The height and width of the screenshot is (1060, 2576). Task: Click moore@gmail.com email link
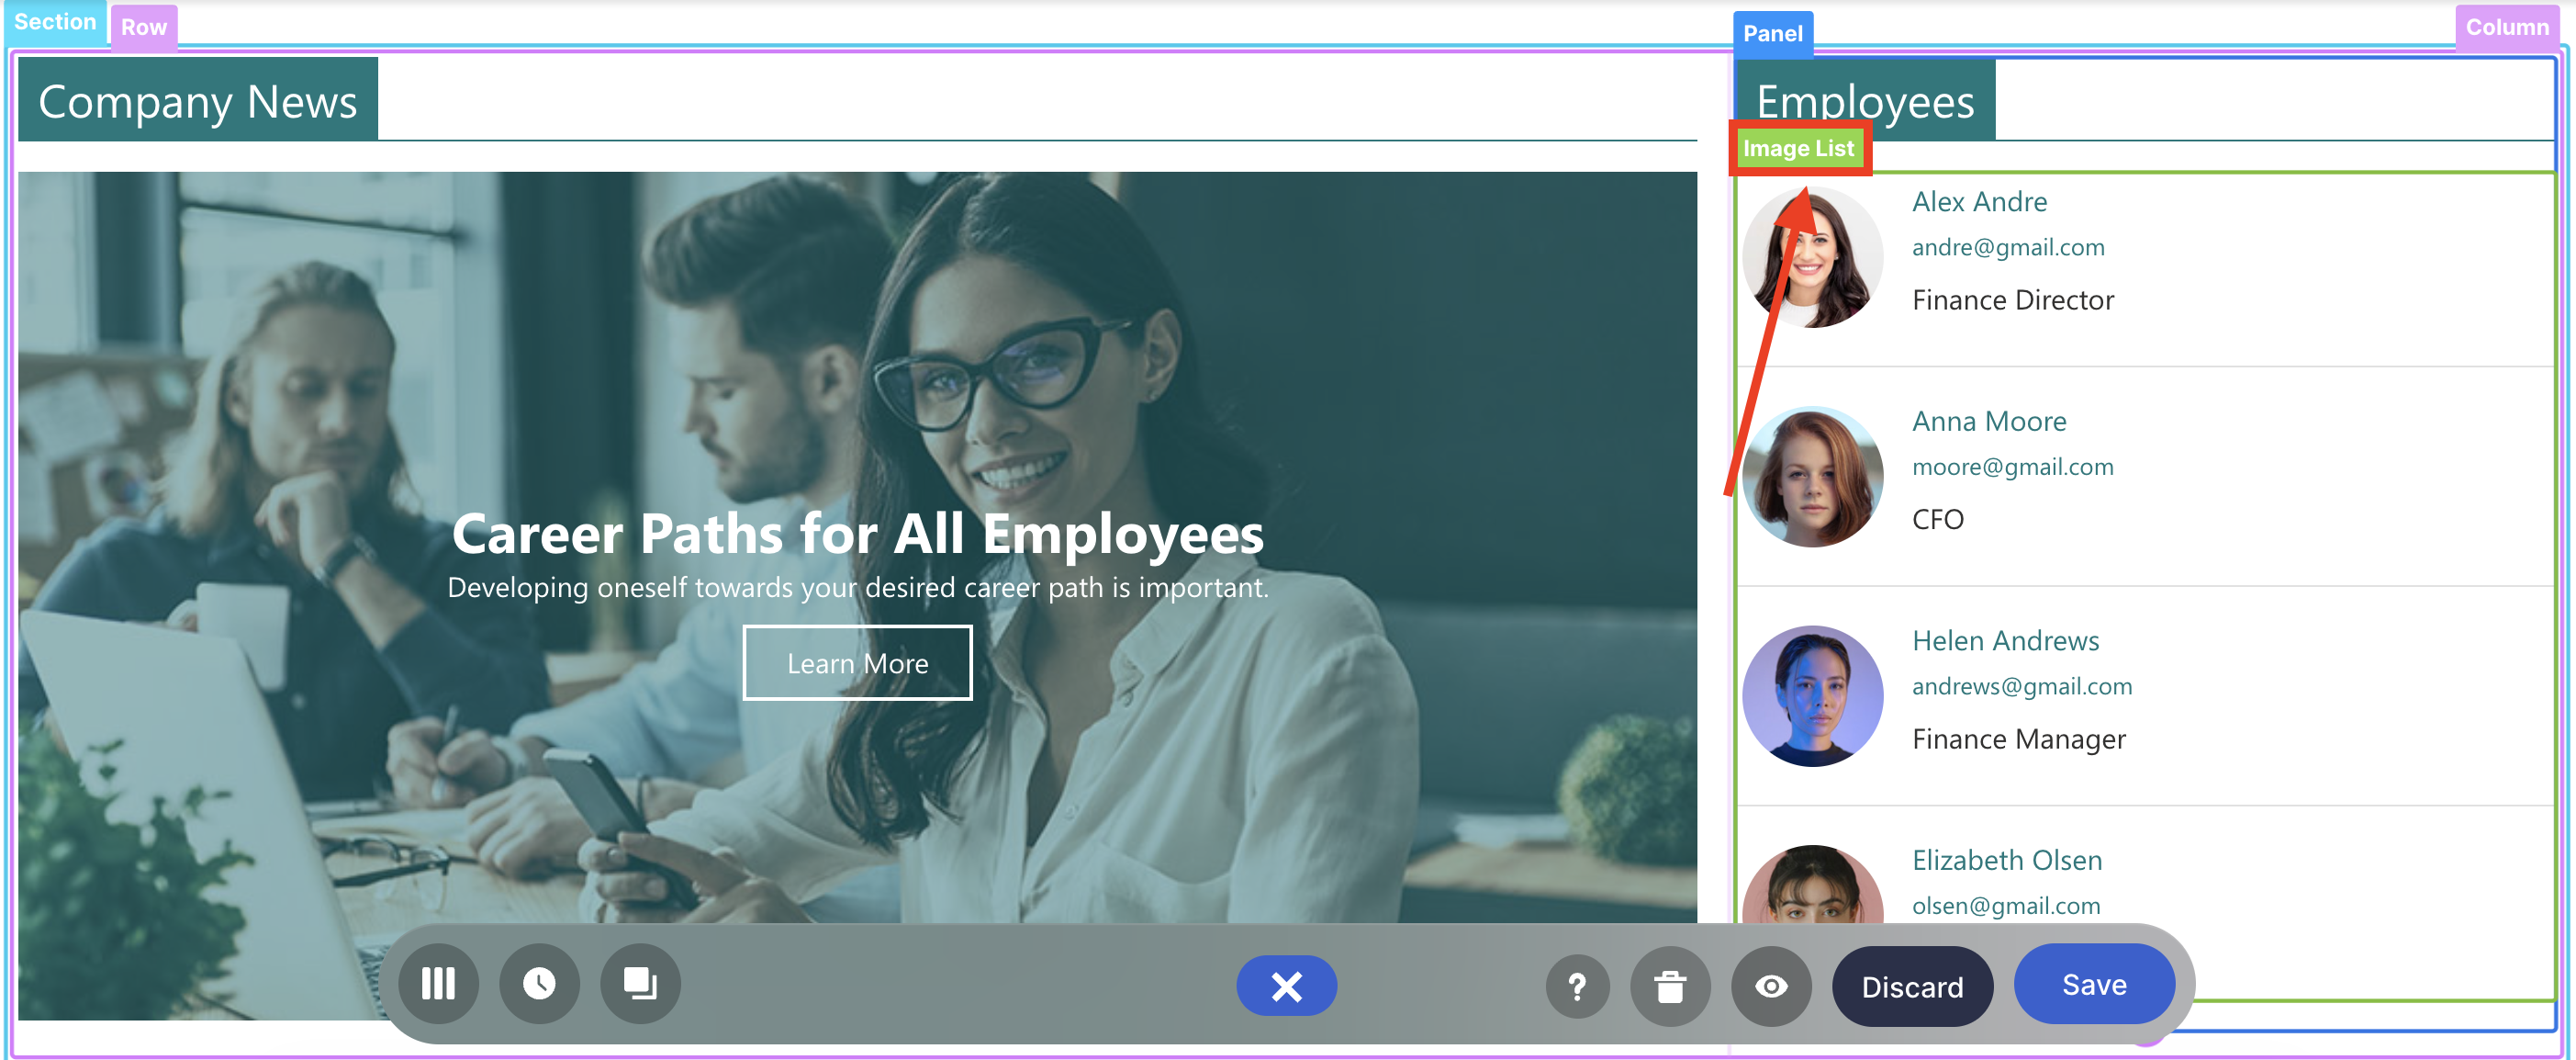click(2012, 468)
